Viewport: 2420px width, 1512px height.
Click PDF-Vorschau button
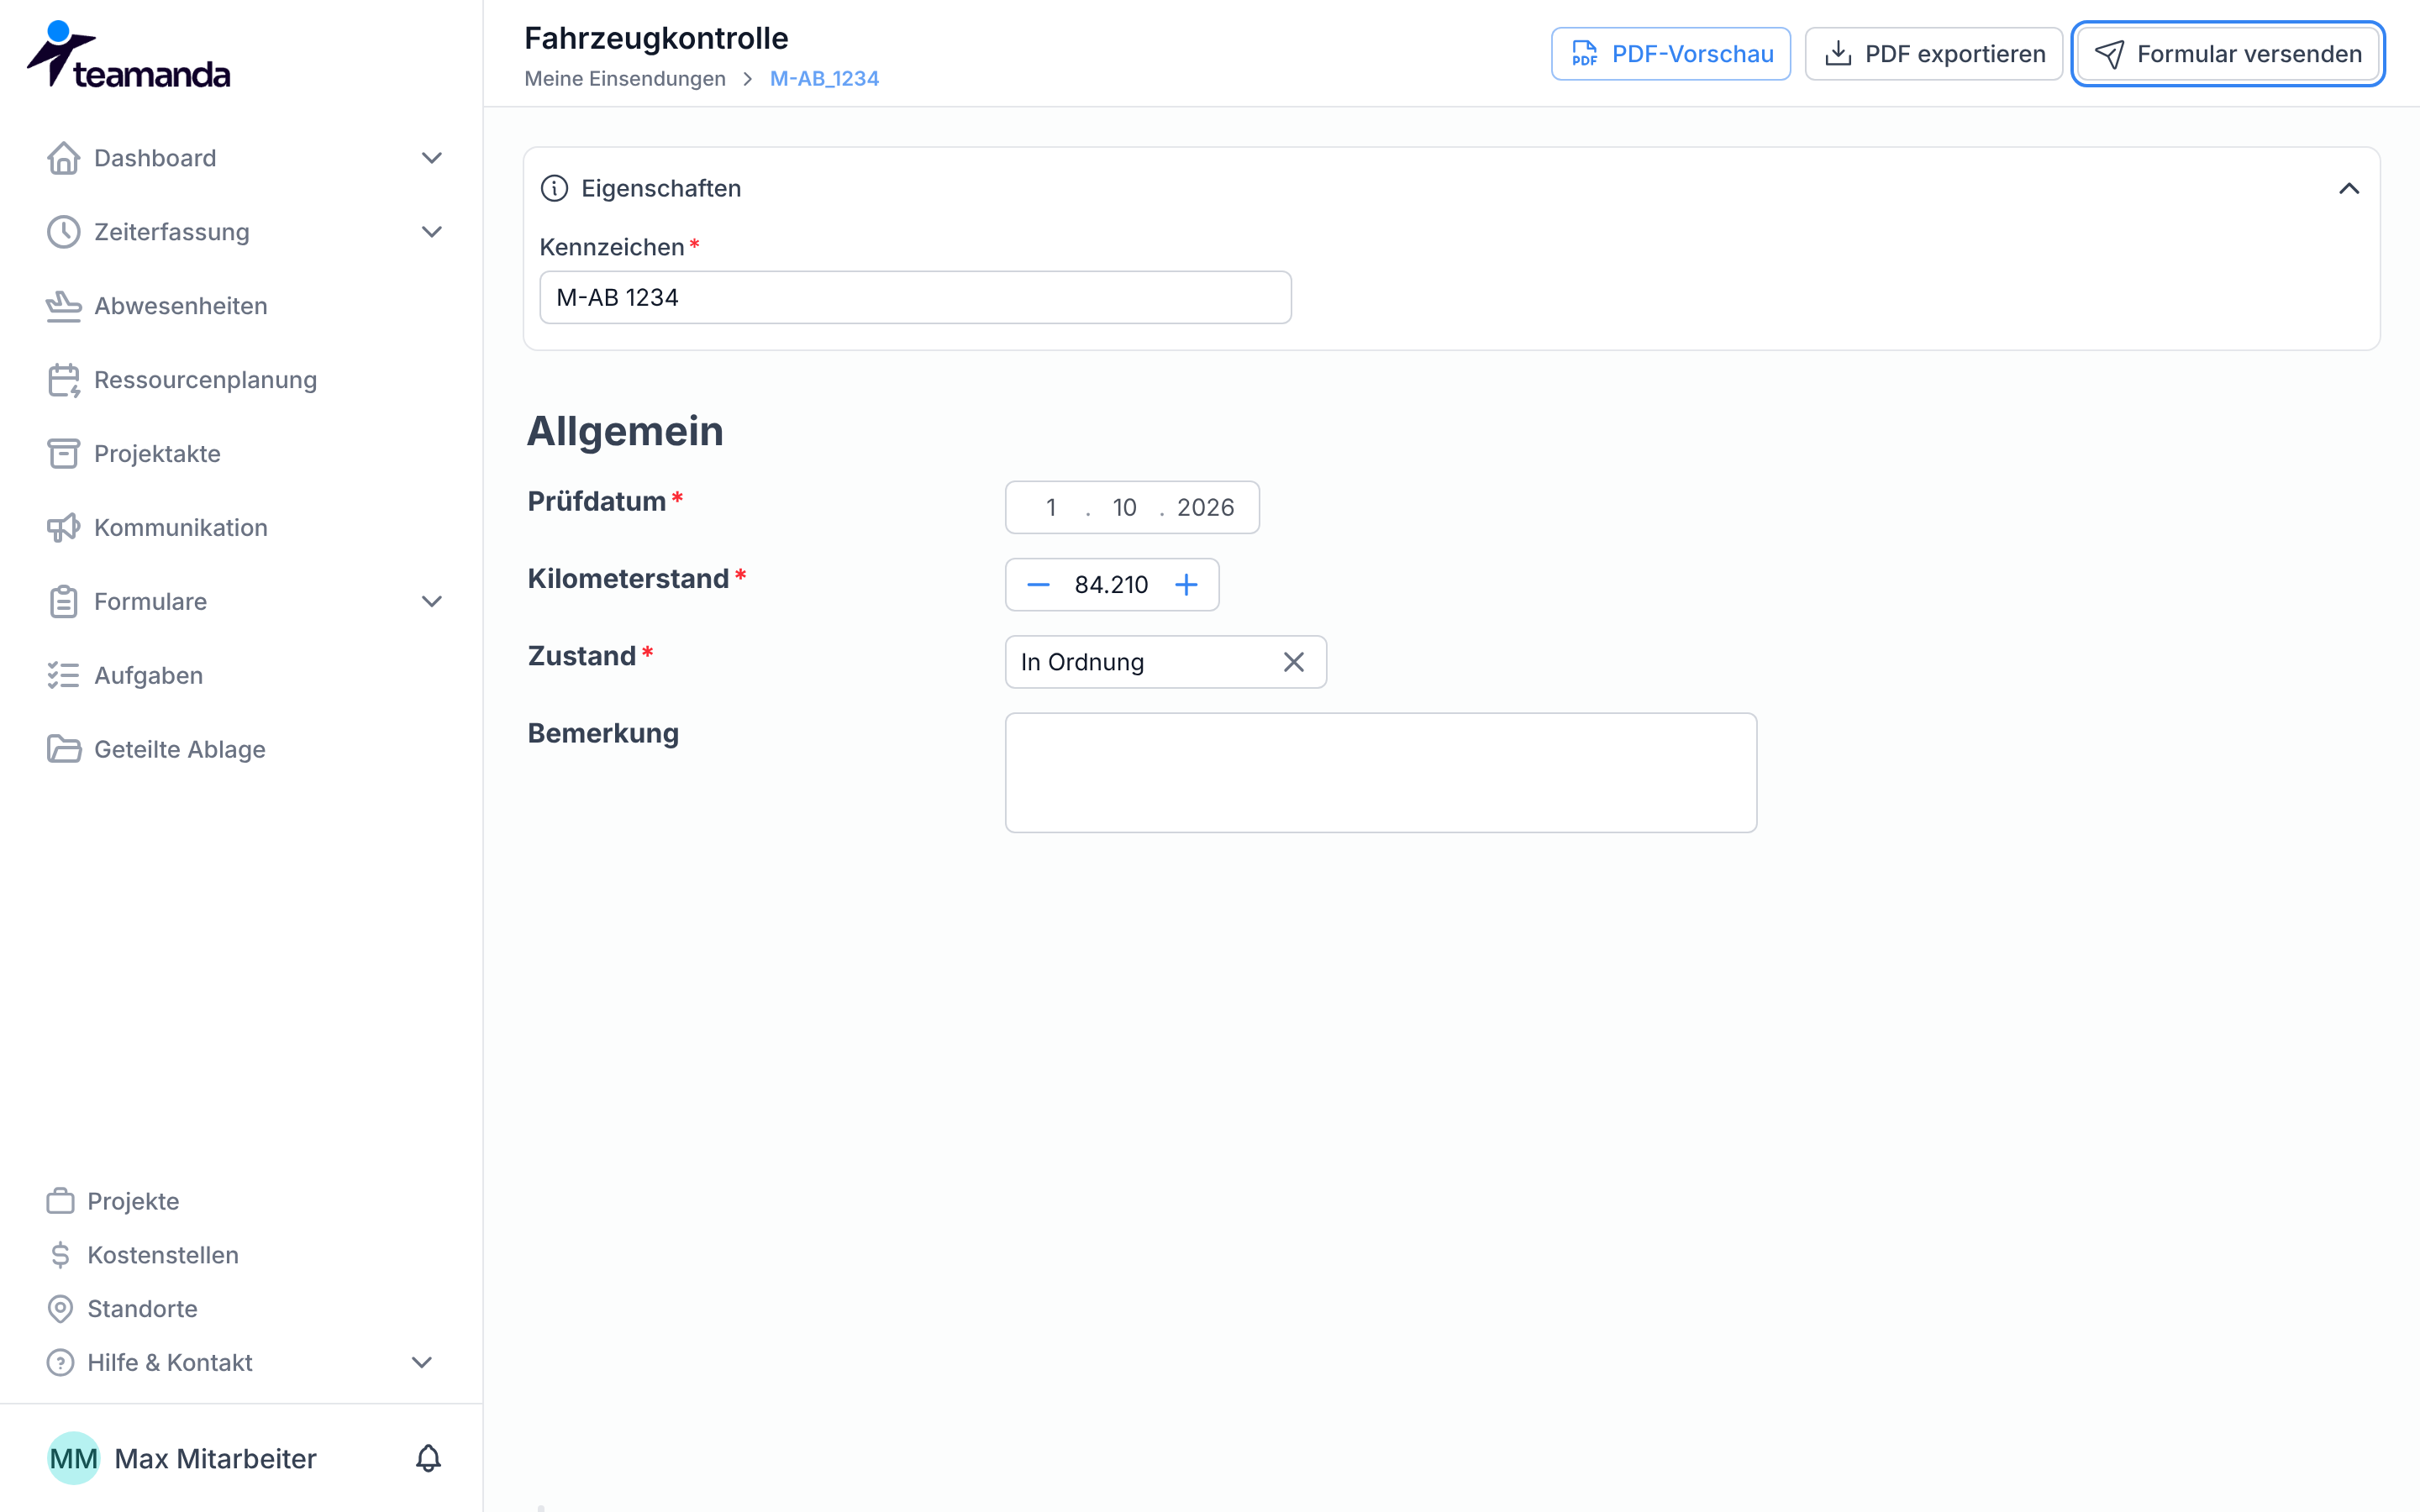(x=1671, y=54)
